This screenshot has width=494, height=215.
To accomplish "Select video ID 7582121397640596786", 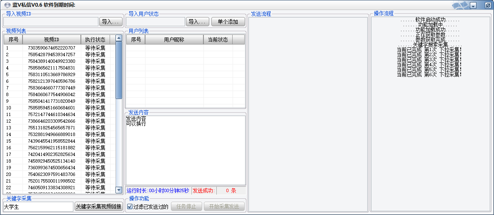I will (52, 81).
